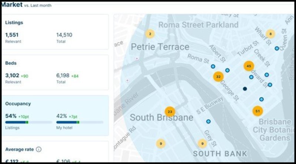
Task: Click the My hotel occupancy progress bar
Action: (x=80, y=122)
